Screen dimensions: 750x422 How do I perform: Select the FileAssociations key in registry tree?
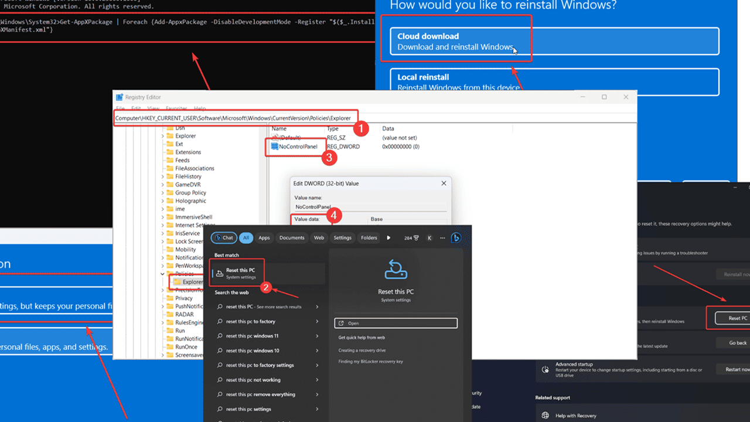pyautogui.click(x=195, y=168)
